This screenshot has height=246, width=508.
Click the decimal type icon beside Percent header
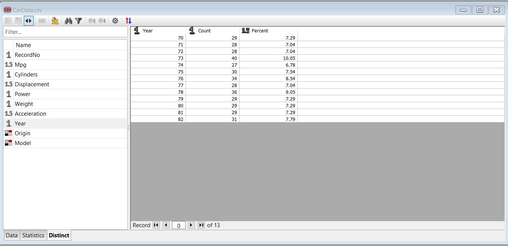point(246,31)
